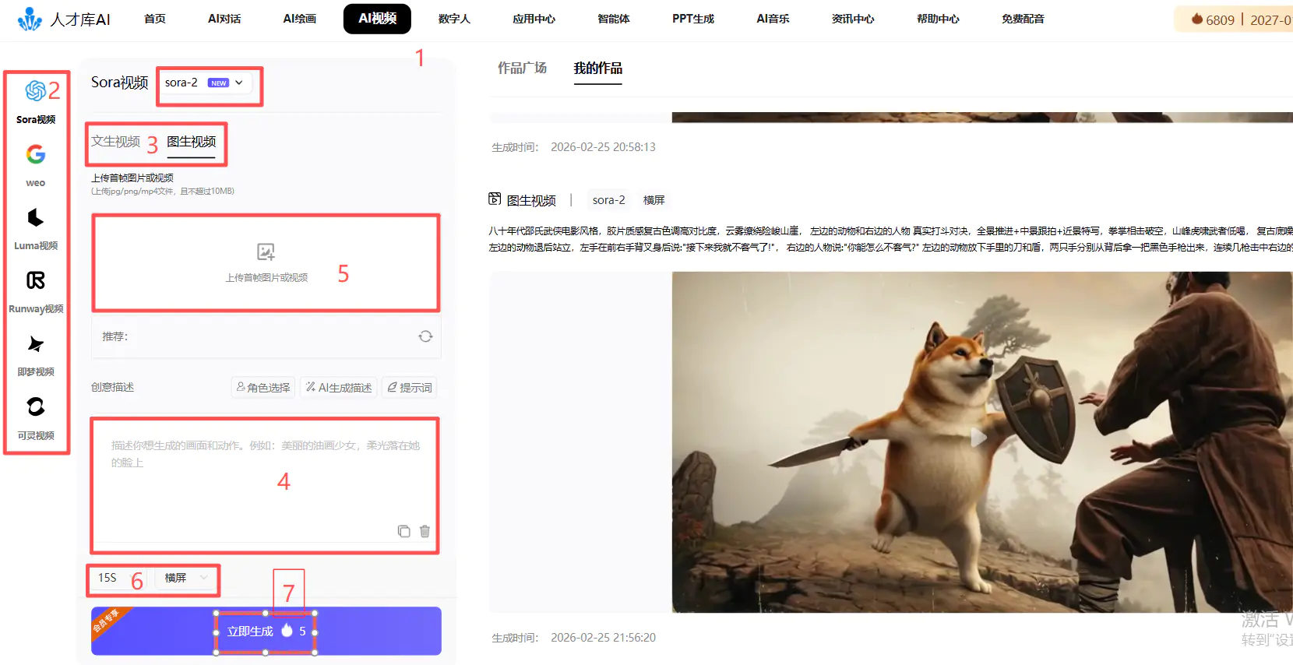This screenshot has width=1293, height=665.
Task: Refresh the 推荐 suggestions
Action: 425,336
